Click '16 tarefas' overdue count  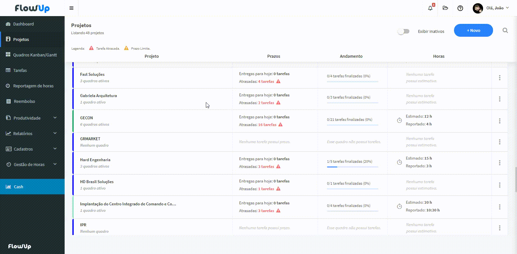(267, 125)
